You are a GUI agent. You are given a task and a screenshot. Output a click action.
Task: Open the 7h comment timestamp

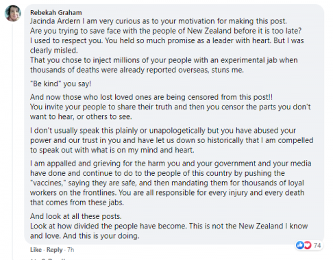pyautogui.click(x=71, y=250)
